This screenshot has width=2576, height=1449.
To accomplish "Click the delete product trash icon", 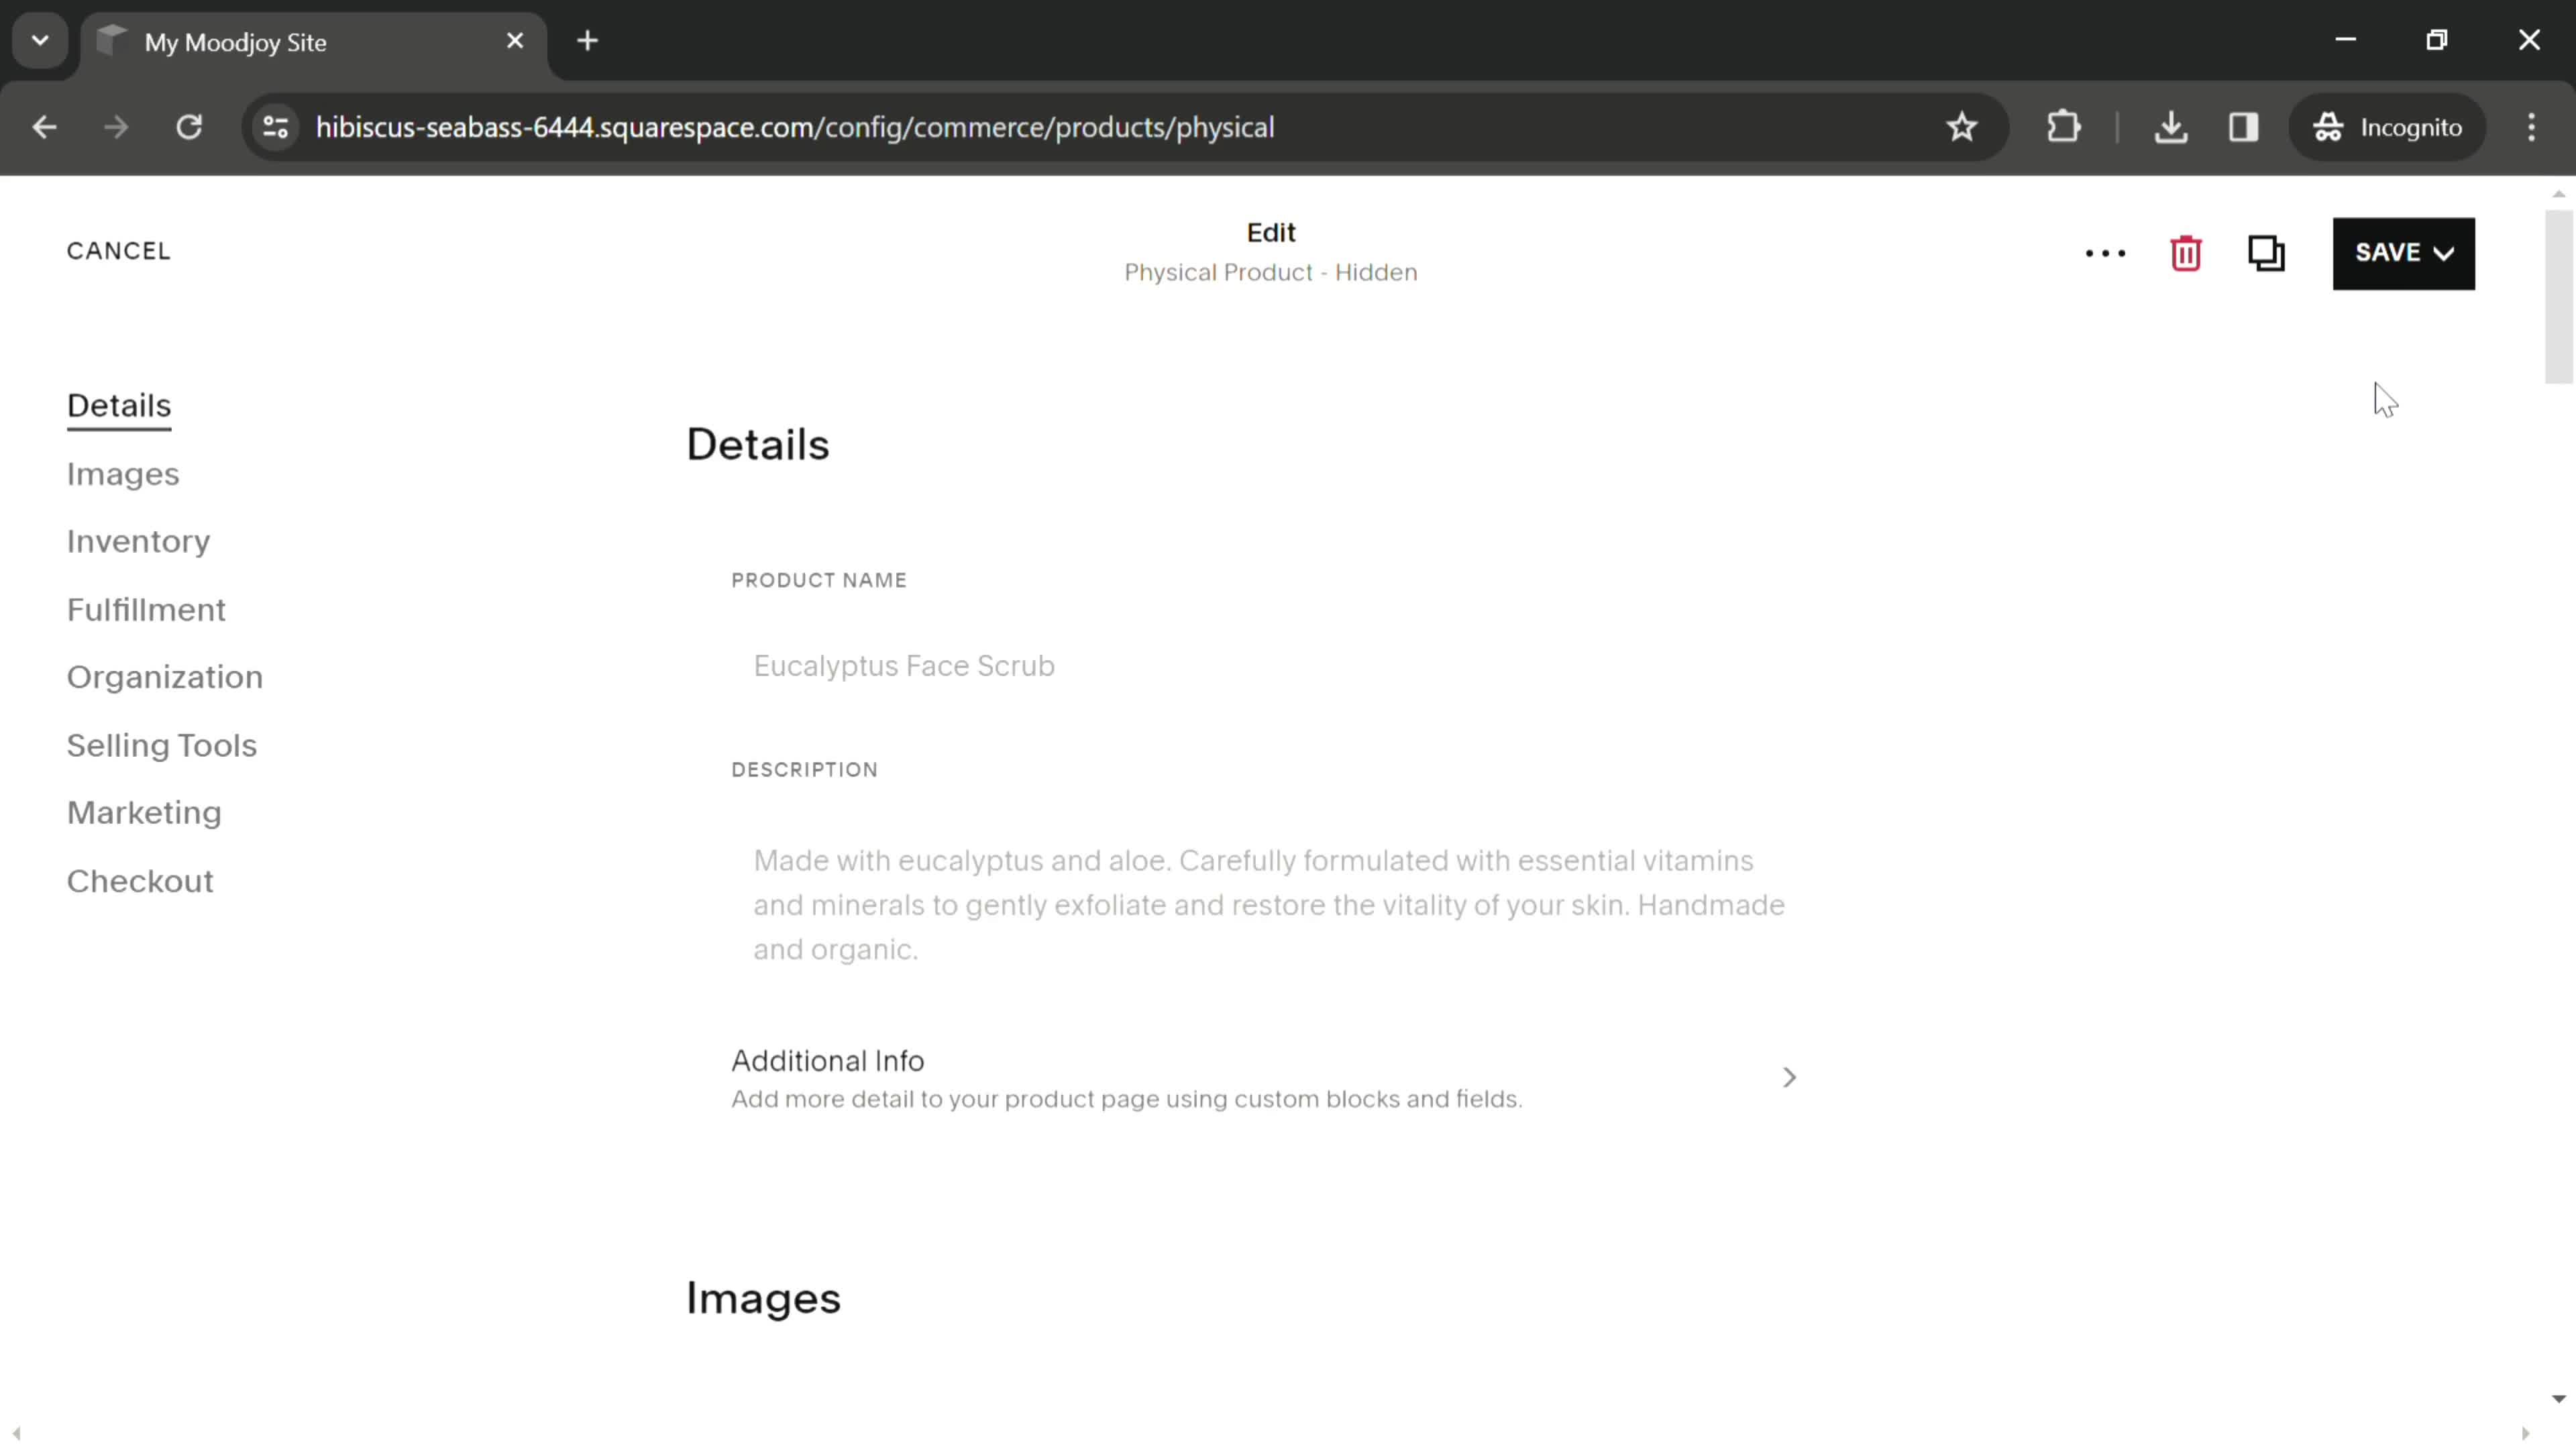I will click(x=2187, y=252).
